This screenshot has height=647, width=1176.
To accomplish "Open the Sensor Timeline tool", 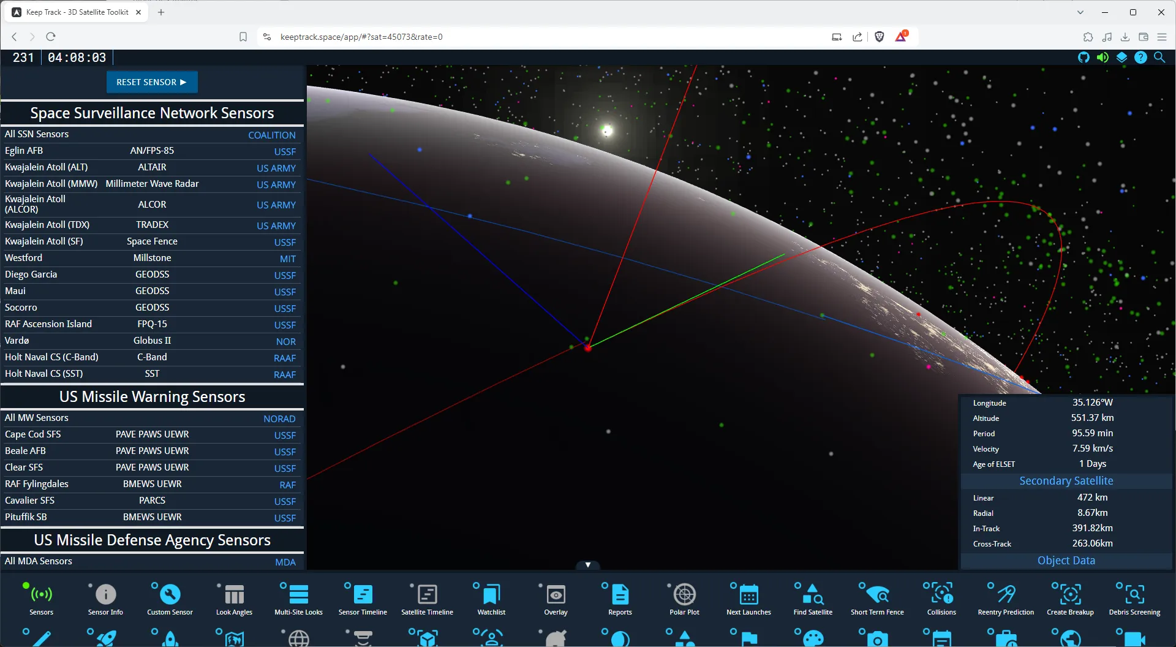I will pos(363,599).
